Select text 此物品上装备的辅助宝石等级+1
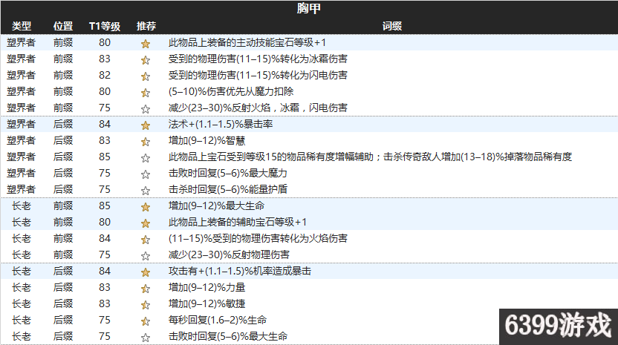 (238, 222)
